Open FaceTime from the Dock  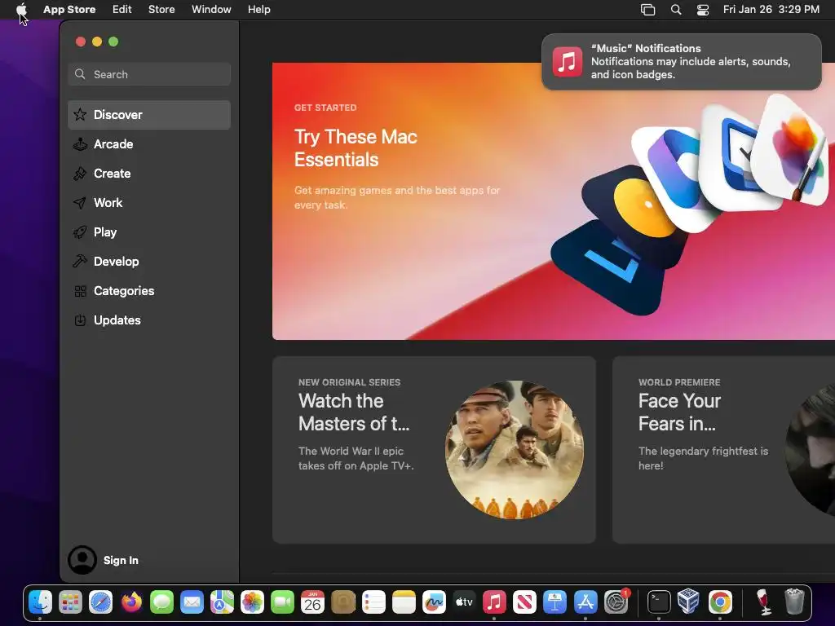click(282, 602)
